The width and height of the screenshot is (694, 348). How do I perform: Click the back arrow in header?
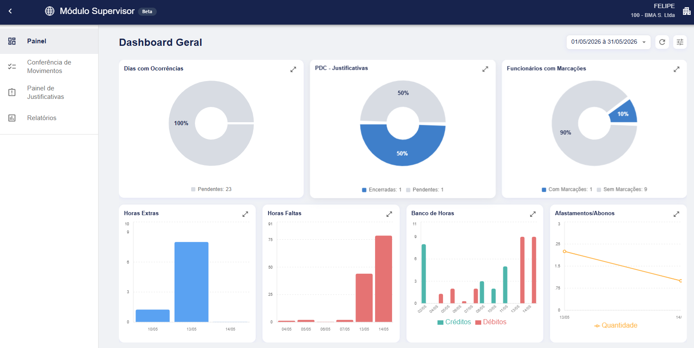coord(10,11)
